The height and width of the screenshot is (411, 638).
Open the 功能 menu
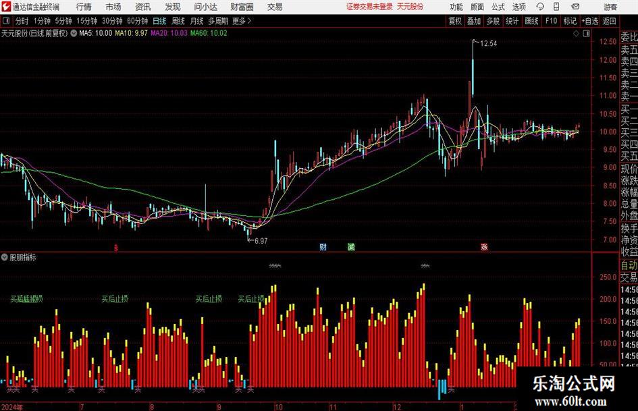click(456, 7)
